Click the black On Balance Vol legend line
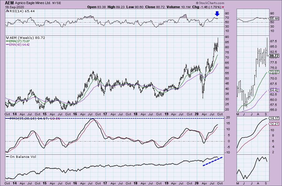This screenshot has width=282, height=186. tap(8, 157)
